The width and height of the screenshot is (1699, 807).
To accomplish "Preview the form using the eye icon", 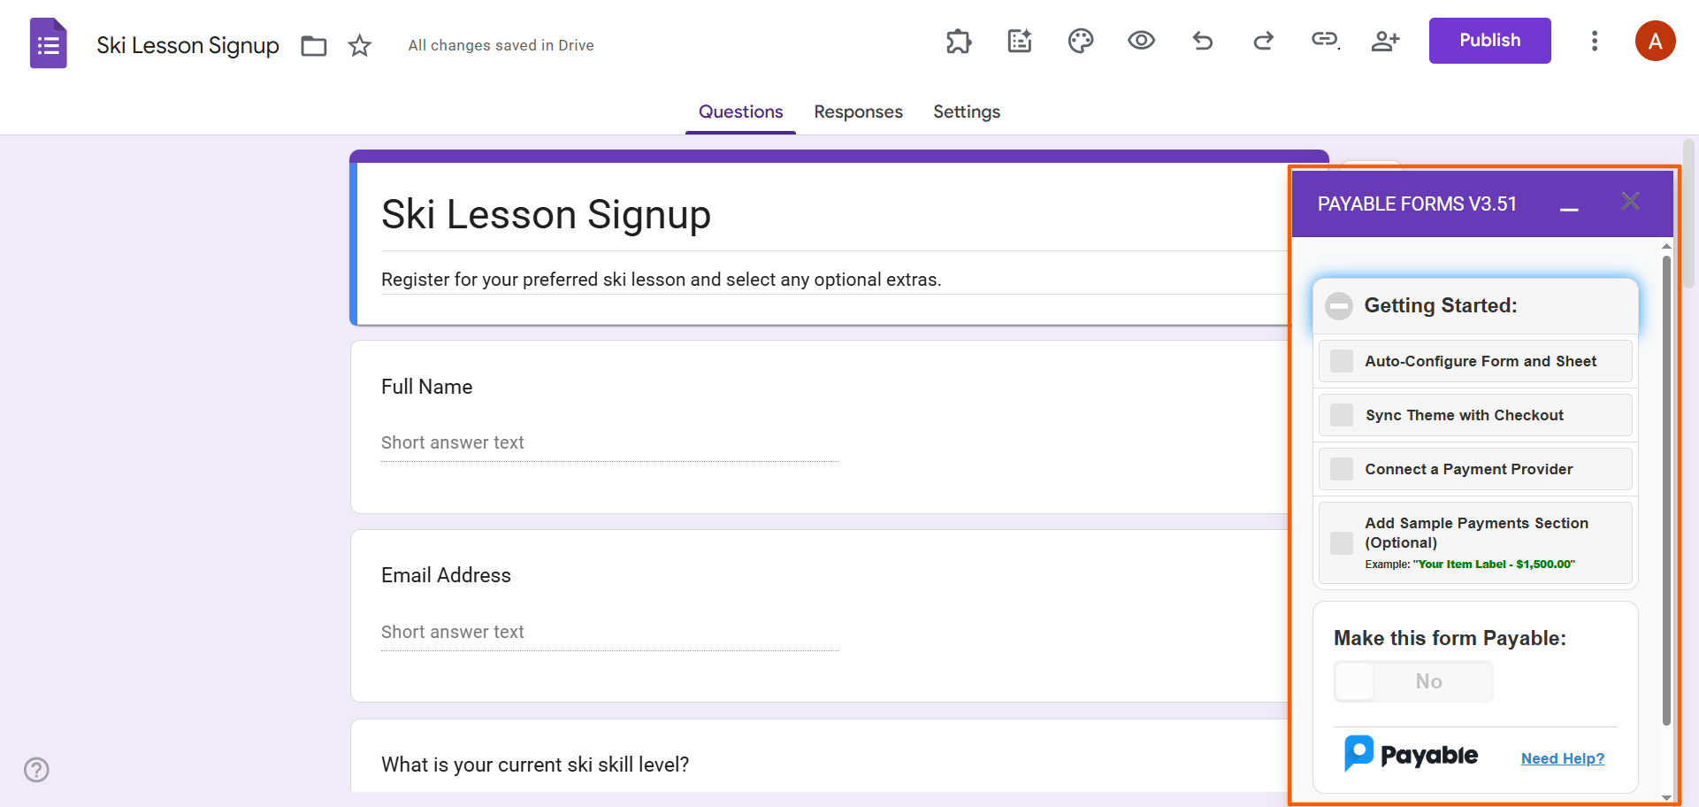I will click(1141, 41).
